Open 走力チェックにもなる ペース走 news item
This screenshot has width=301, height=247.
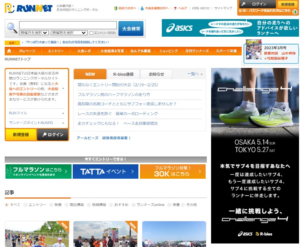pyautogui.click(x=118, y=123)
